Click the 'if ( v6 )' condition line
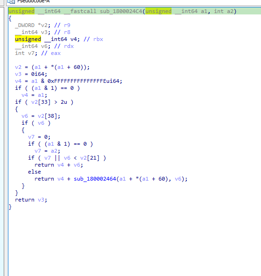261x276 pixels. tap(36, 123)
